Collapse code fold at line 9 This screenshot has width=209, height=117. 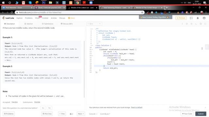(x=92, y=45)
